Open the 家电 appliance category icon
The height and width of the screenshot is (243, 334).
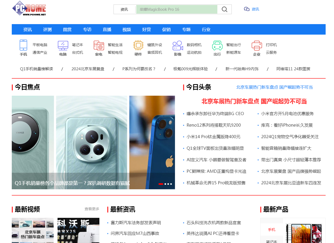(x=99, y=46)
